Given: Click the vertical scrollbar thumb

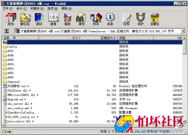Looking at the screenshot, I should point(184,47).
